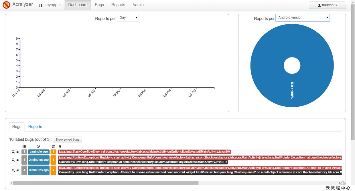Viewport: 355px width, 191px height.
Task: Click gray report count '1' in StackOverflowError row
Action: 24,152
